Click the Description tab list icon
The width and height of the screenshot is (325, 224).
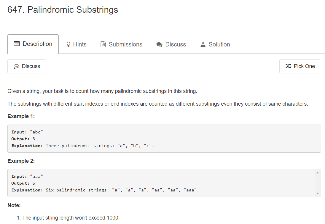[x=17, y=43]
